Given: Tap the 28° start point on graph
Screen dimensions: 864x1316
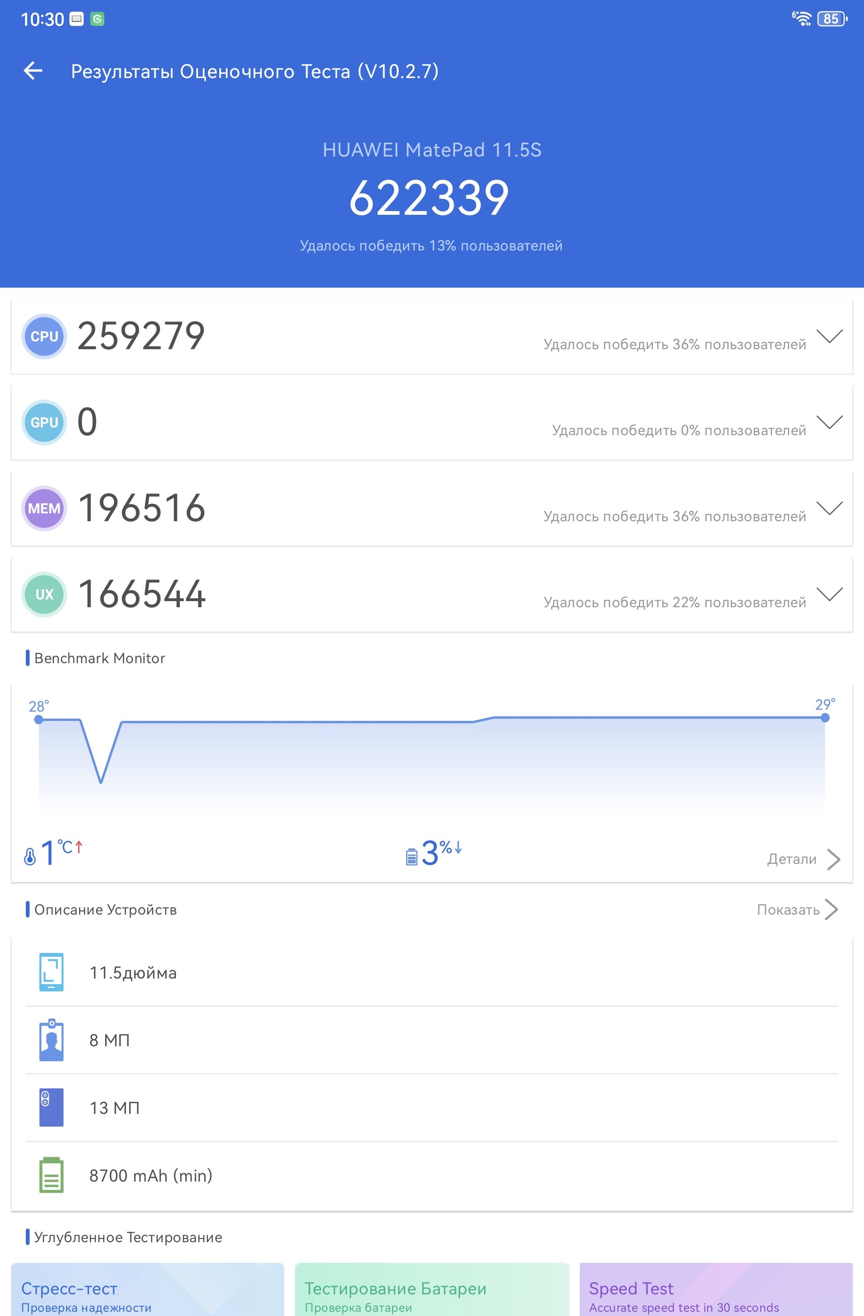Looking at the screenshot, I should click(x=39, y=720).
